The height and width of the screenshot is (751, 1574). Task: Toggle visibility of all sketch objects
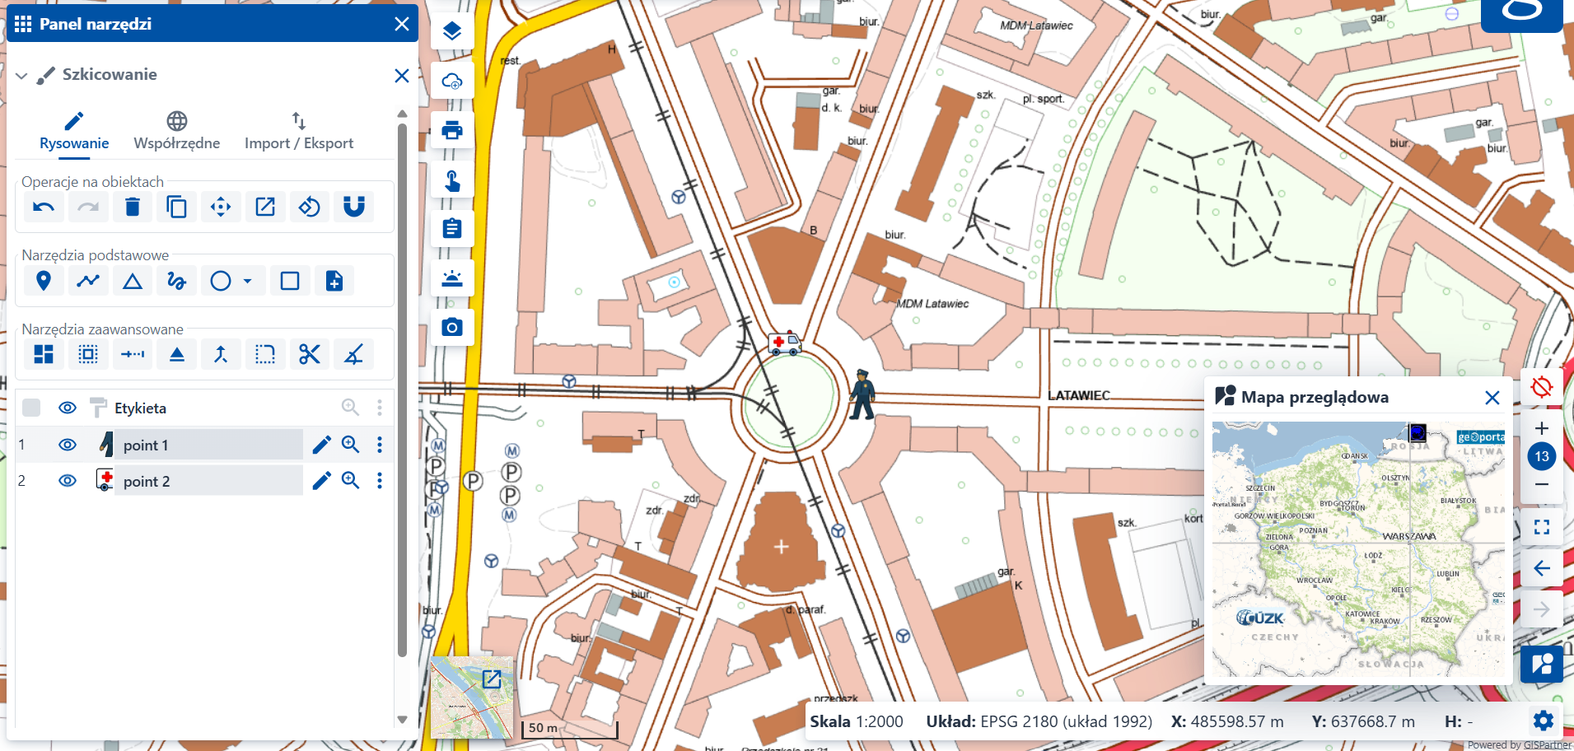(x=68, y=408)
